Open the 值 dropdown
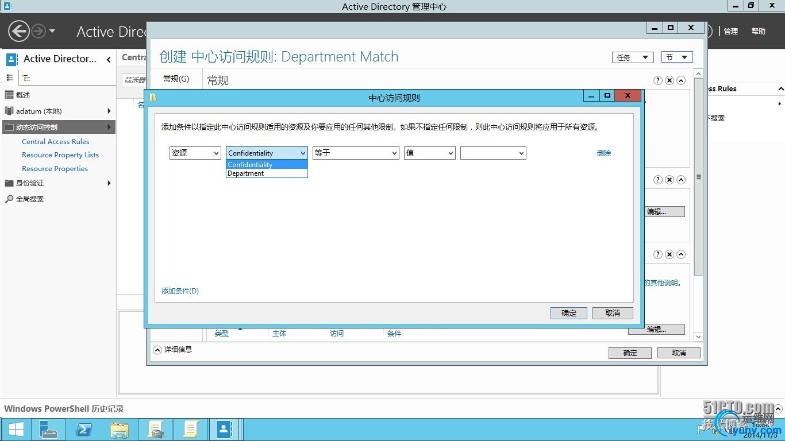The width and height of the screenshot is (785, 441). tap(430, 153)
